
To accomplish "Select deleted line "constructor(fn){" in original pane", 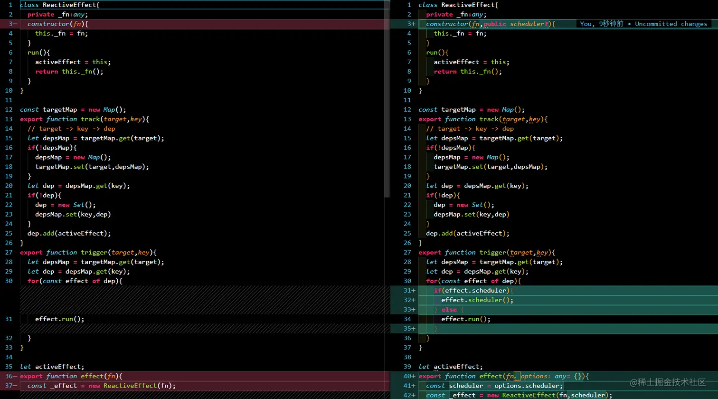I will click(57, 24).
